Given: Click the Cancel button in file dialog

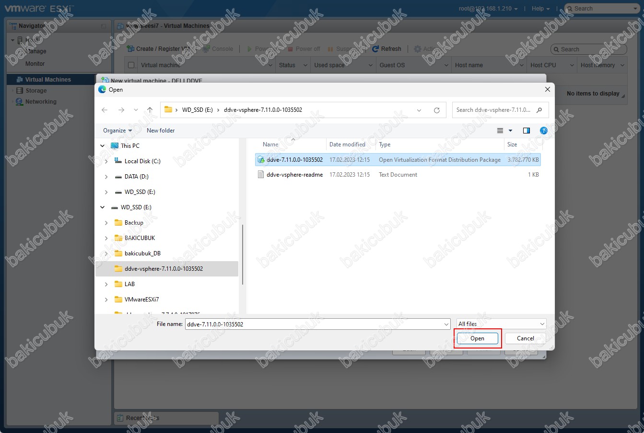Looking at the screenshot, I should [x=525, y=338].
